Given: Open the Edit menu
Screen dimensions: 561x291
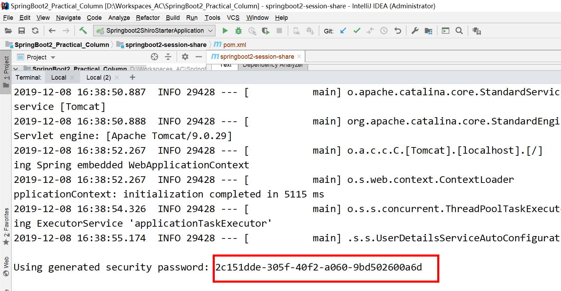Looking at the screenshot, I should [x=25, y=18].
